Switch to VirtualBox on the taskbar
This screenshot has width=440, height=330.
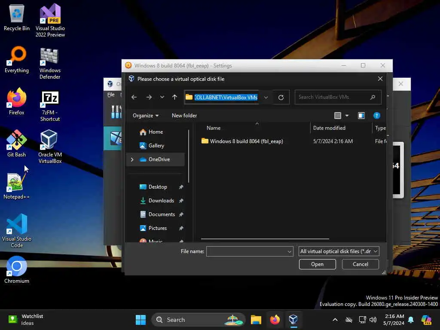[293, 320]
